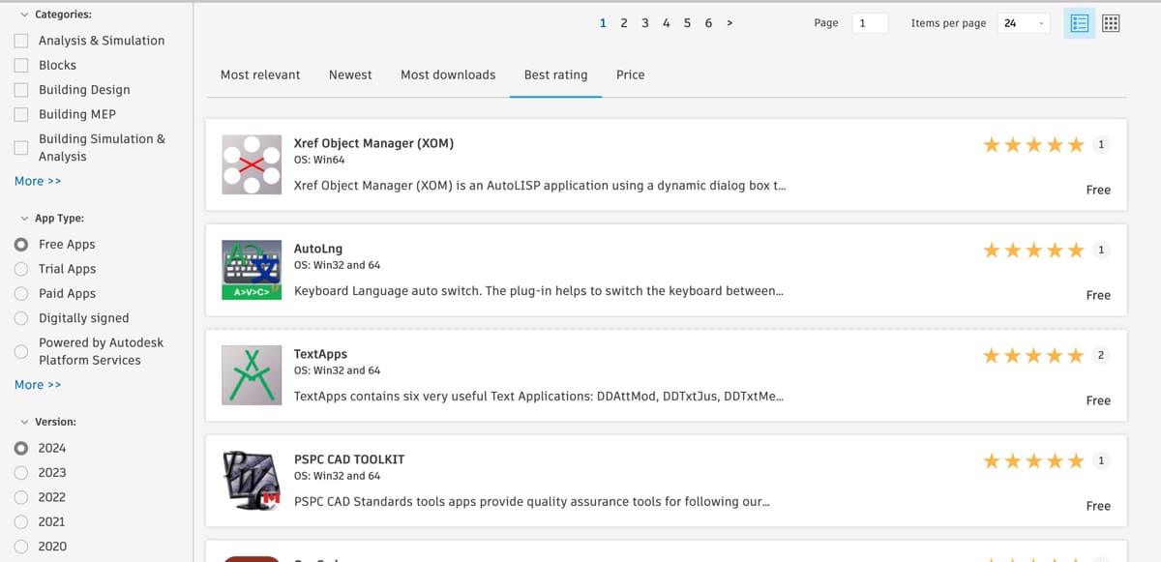
Task: Show more categories link
Action: click(38, 181)
